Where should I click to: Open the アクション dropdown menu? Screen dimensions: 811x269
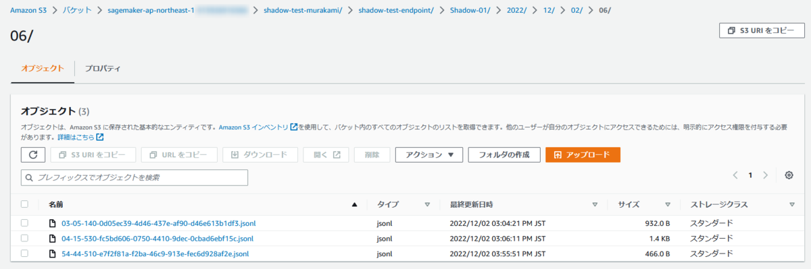(429, 155)
